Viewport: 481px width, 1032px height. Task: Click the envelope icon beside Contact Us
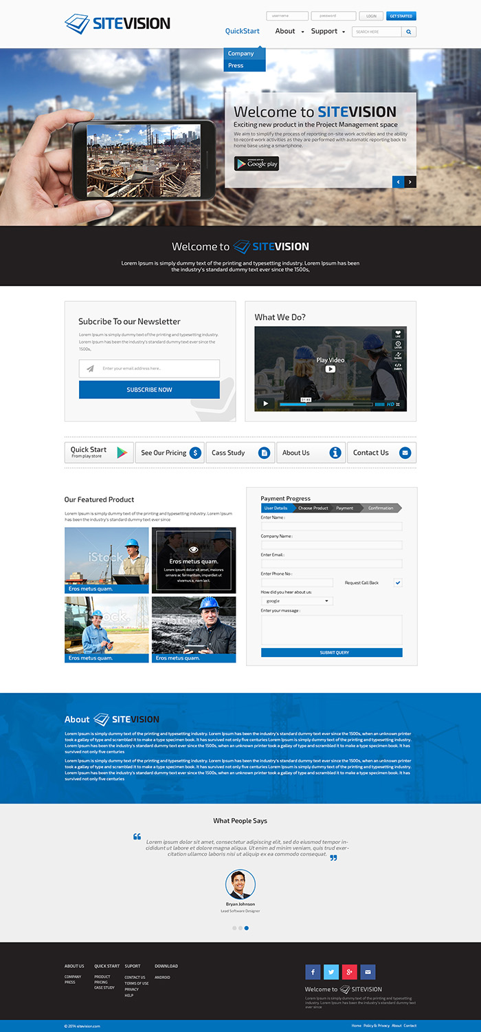click(x=405, y=453)
